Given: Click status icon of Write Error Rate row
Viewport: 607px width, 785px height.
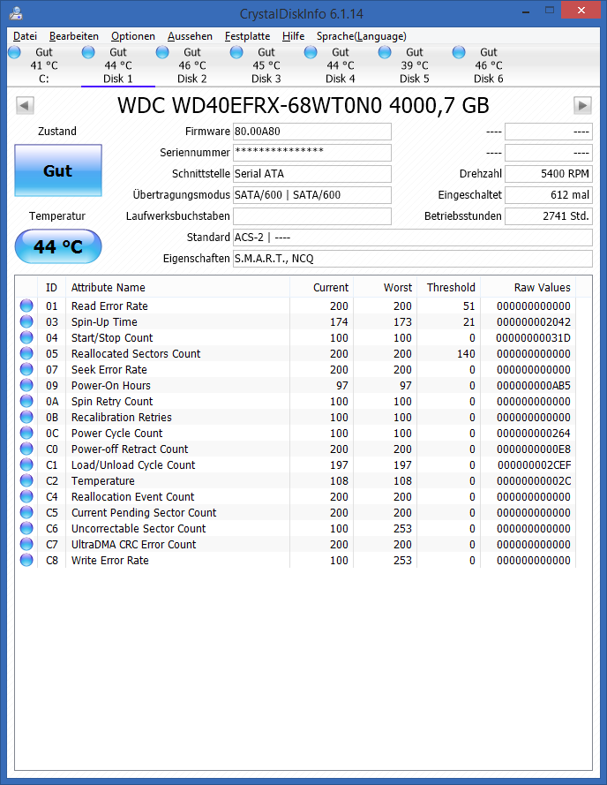Looking at the screenshot, I should click(x=26, y=560).
